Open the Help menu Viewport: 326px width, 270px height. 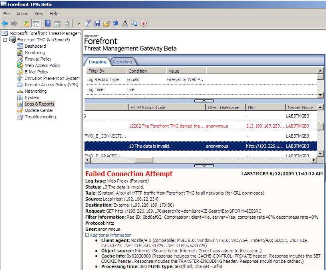(x=54, y=14)
